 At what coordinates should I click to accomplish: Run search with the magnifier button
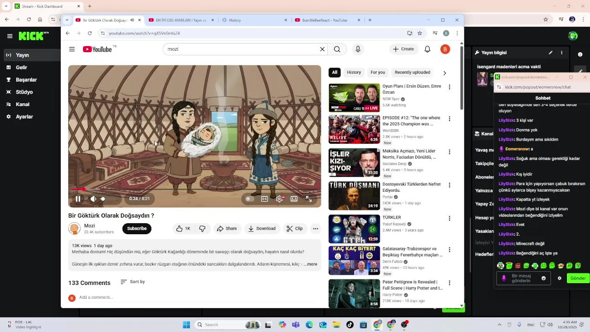pyautogui.click(x=337, y=49)
